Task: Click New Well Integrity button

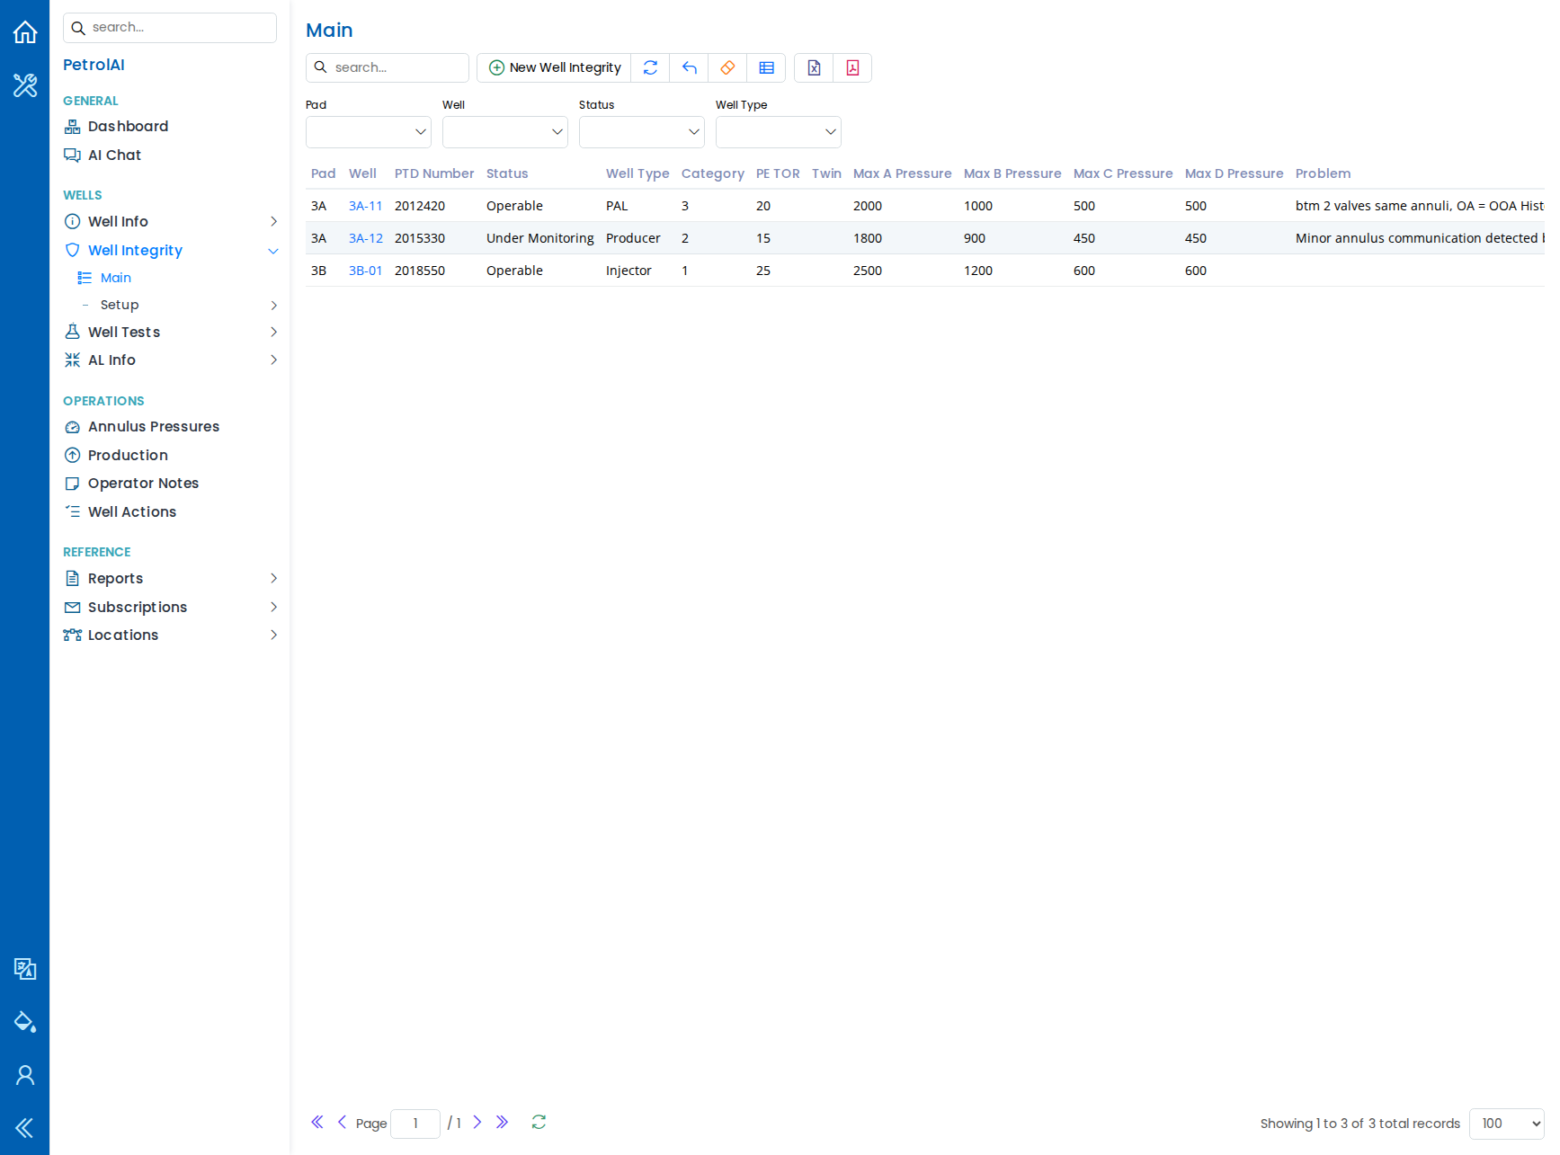Action: 554,67
